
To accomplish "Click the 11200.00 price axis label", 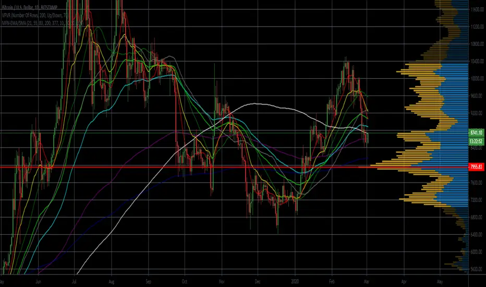I will tap(477, 27).
